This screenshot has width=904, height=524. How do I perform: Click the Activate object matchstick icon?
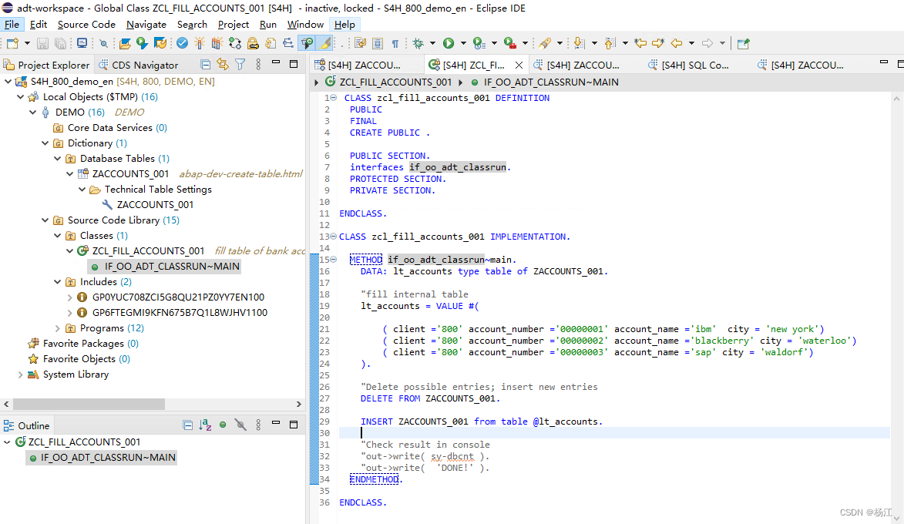(x=200, y=43)
